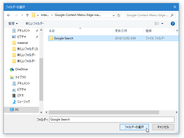Select OneDrive in the navigation pane
Image resolution: width=184 pixels, height=138 pixels.
pos(21,69)
